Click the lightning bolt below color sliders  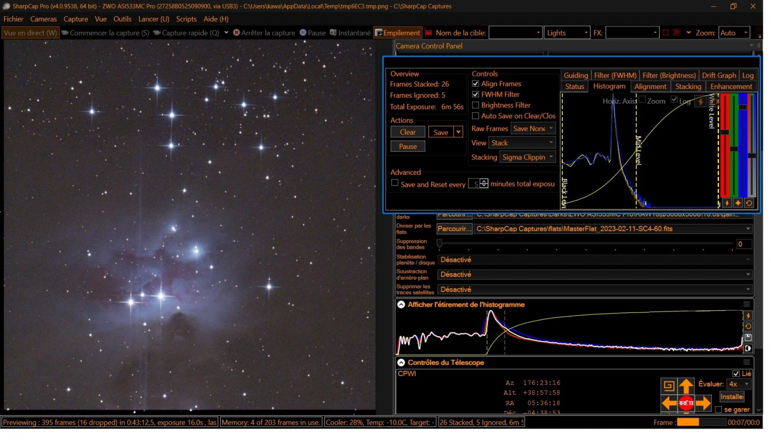pos(727,203)
